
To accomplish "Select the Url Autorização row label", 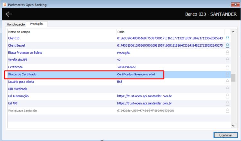I will 18,96.
